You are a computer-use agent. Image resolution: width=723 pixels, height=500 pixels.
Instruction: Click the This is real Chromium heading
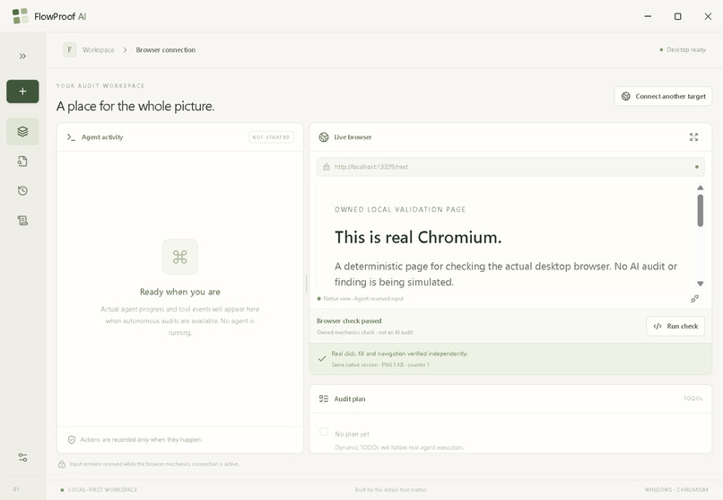418,237
